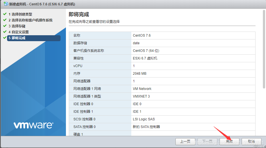The width and height of the screenshot is (266, 148).
Task: Click the VMware logo
Action: pyautogui.click(x=33, y=125)
